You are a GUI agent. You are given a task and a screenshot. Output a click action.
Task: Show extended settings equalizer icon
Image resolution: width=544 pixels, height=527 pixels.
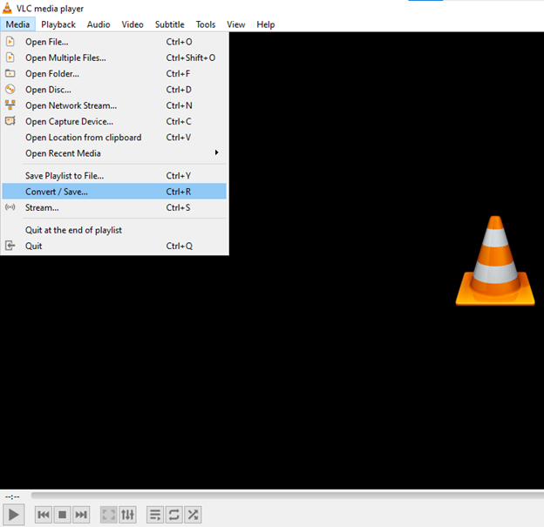(127, 515)
